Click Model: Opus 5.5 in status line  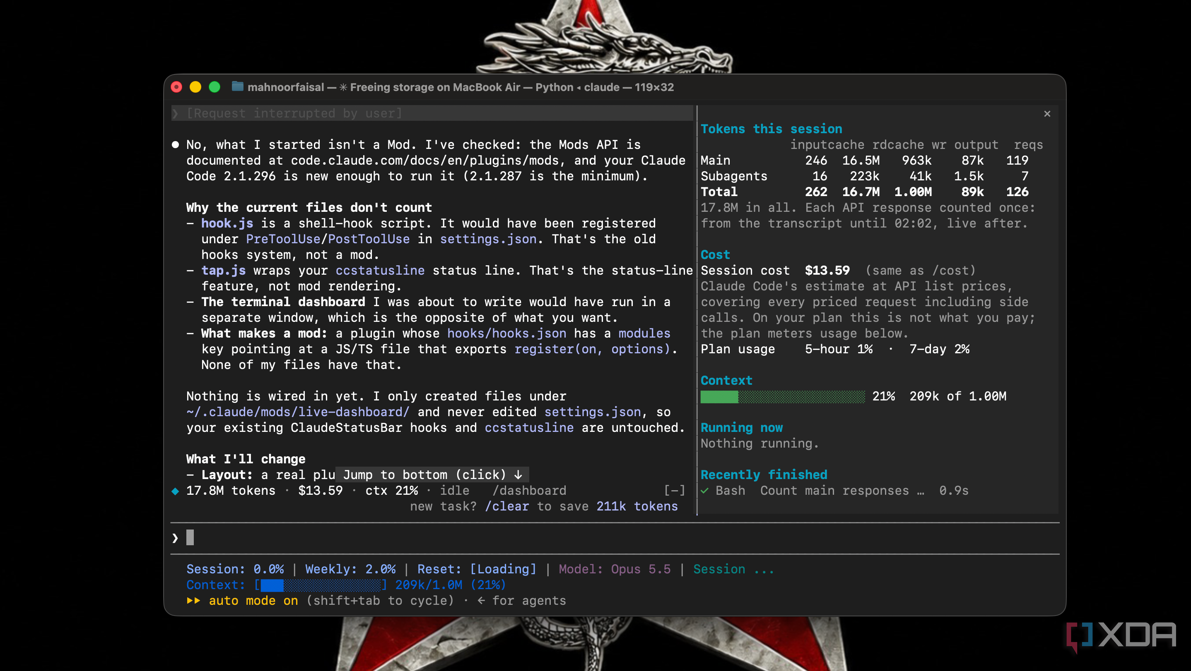pos(615,569)
